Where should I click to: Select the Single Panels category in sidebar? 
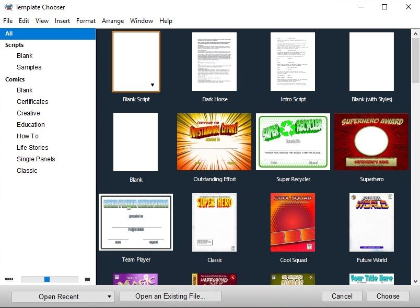[36, 159]
